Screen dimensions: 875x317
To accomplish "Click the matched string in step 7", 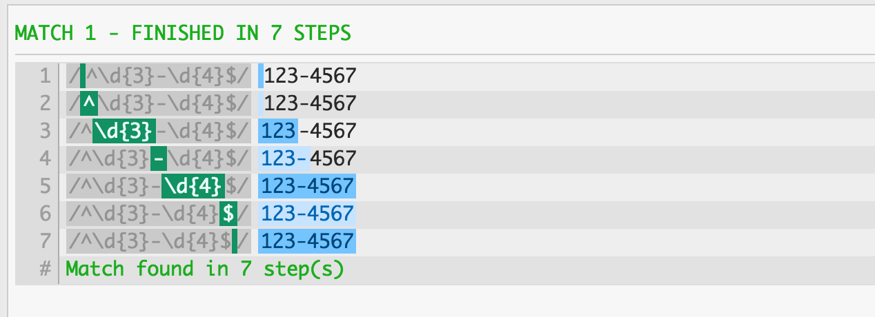I will pos(307,241).
